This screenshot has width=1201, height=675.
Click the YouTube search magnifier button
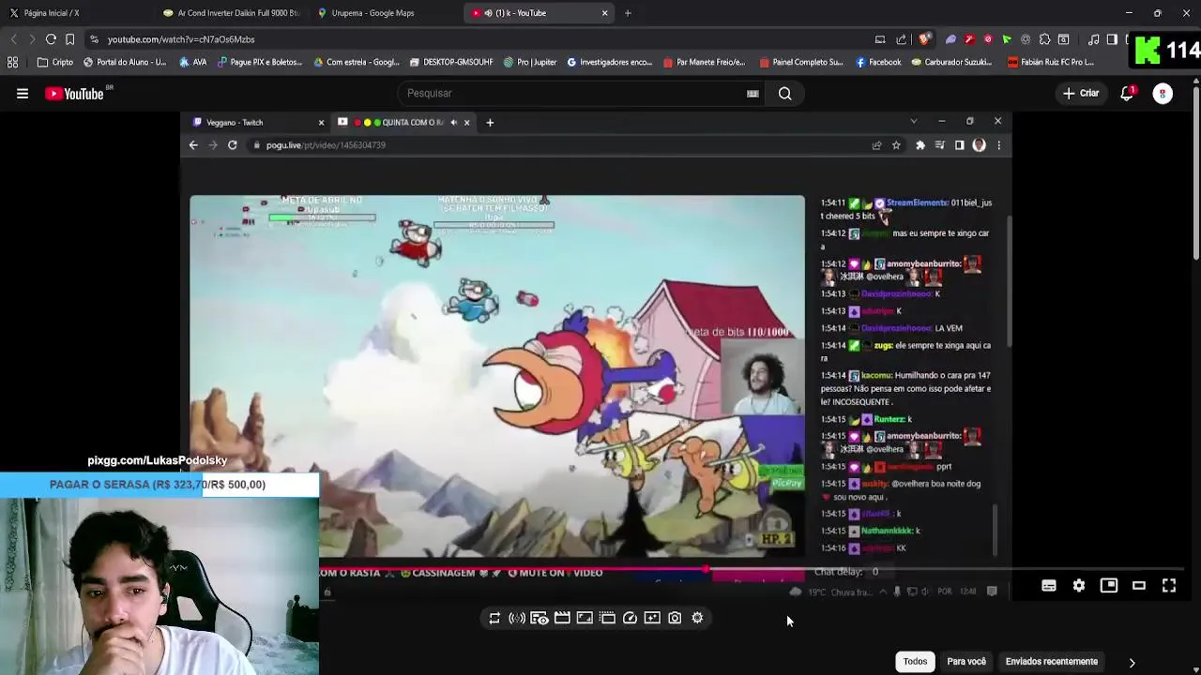(x=785, y=94)
